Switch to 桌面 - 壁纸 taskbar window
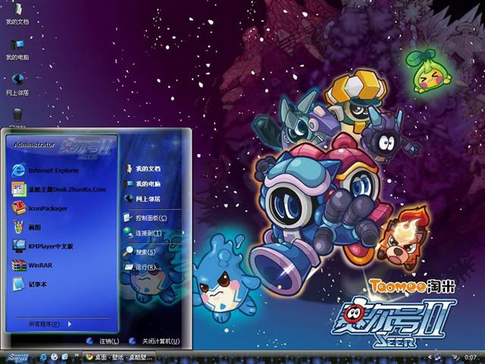Viewport: 485px width, 364px height. point(119,357)
